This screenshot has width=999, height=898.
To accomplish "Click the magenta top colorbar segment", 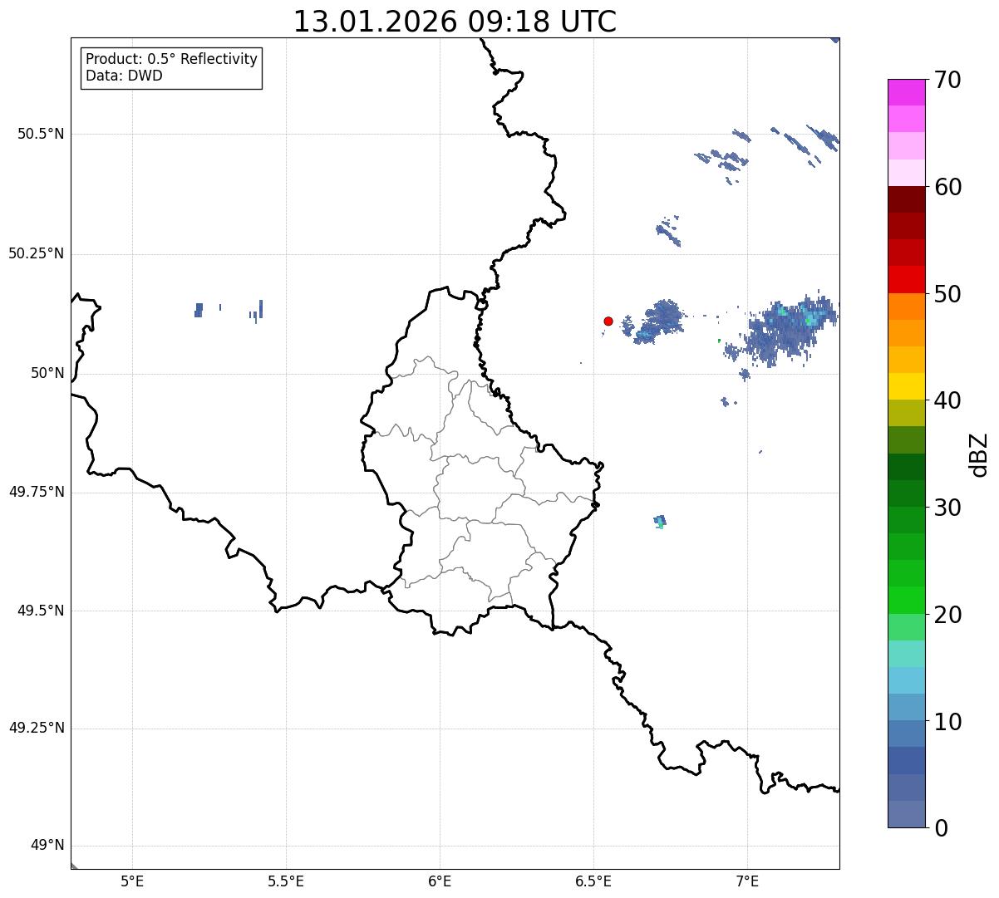I will click(907, 92).
